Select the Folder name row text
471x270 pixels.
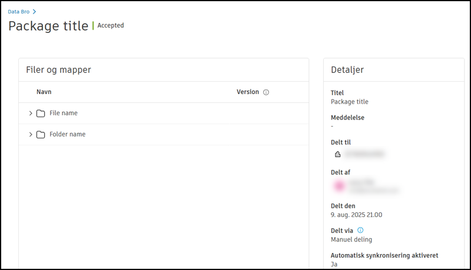coord(67,135)
